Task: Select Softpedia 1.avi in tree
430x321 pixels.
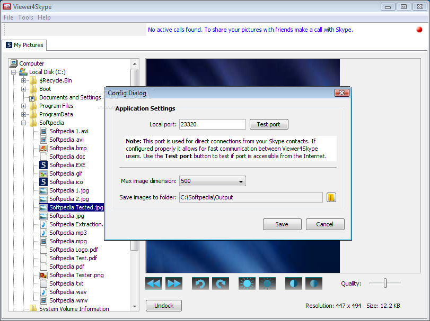Action: pos(69,131)
